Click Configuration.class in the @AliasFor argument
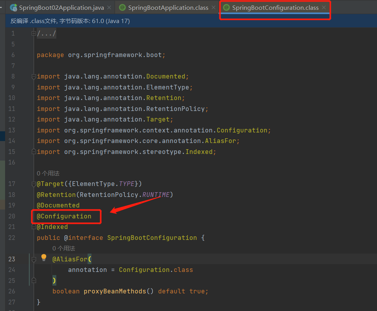Screen dimensions: 377x311 pos(156,270)
